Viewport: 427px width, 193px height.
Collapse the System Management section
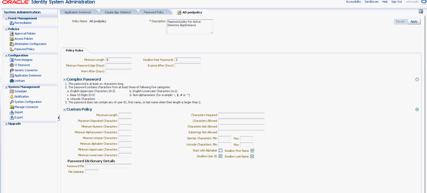pos(6,87)
